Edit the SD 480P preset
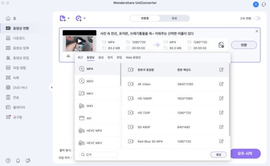270x166 pixels. 221,127
